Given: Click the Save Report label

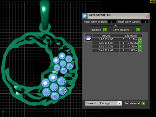Looking at the screenshot, I should (x=121, y=30).
